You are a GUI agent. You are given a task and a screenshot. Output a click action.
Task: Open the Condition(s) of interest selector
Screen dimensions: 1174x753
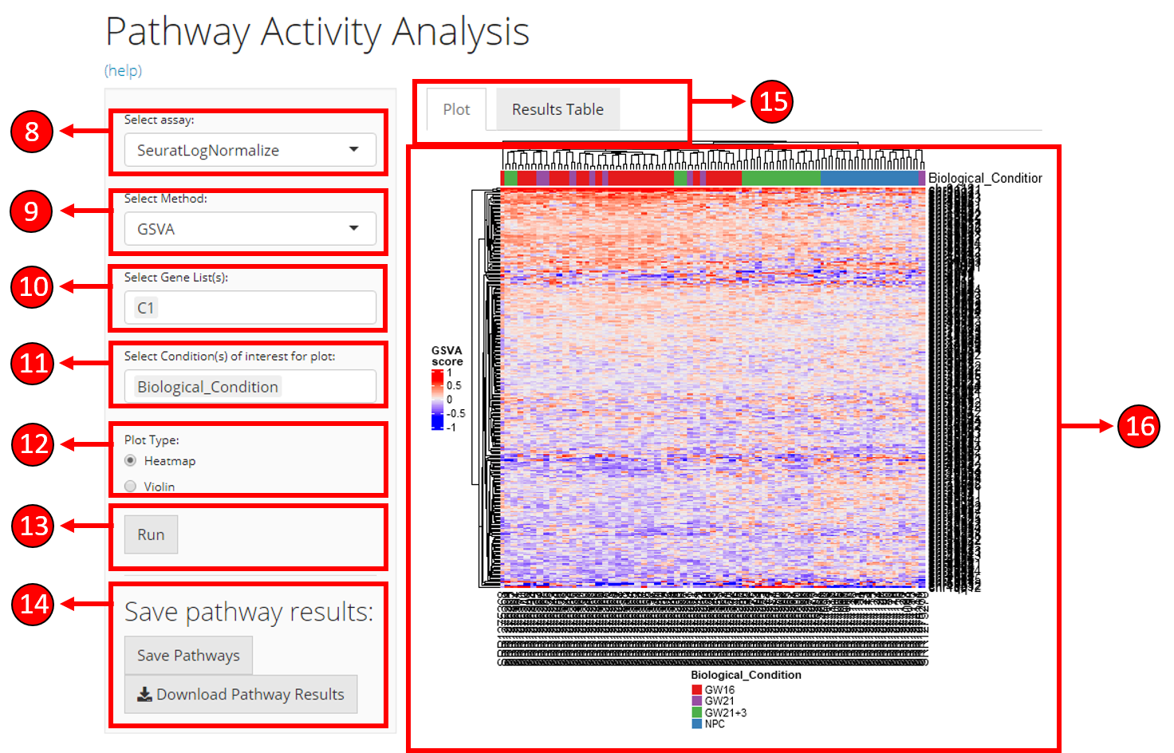(250, 387)
